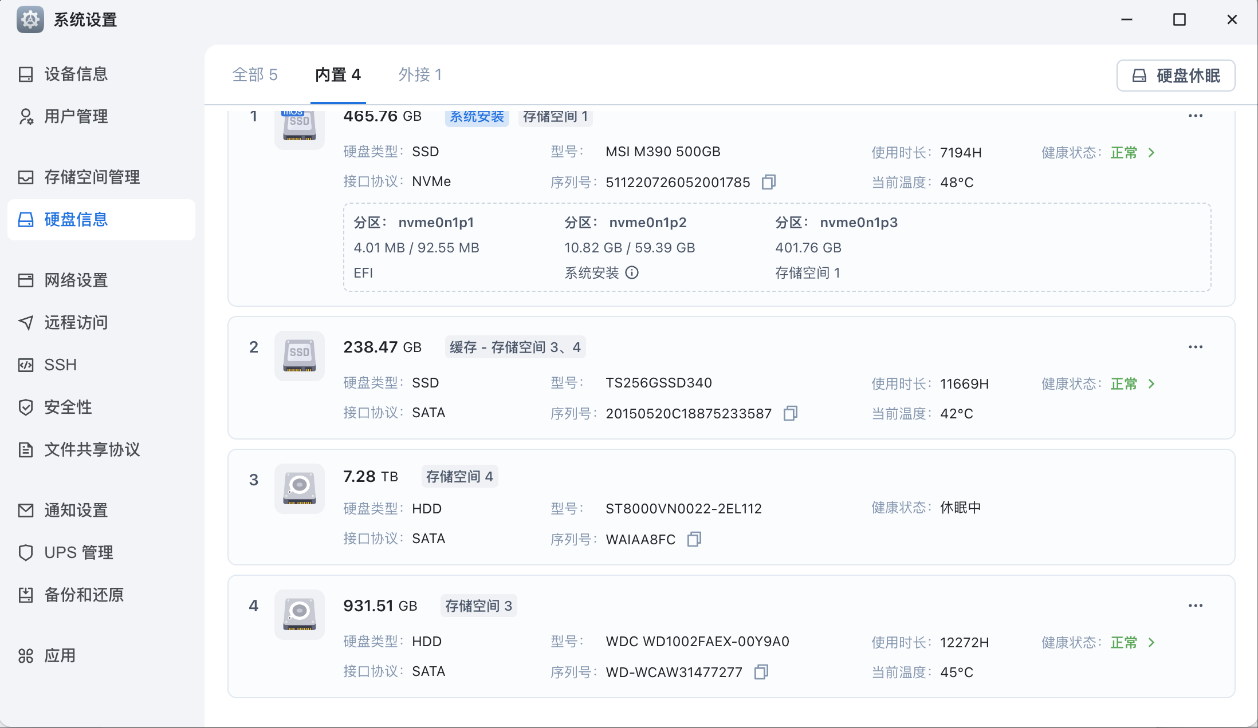Copy serial number of MSI M390 disk
Image resolution: width=1258 pixels, height=728 pixels.
point(768,183)
